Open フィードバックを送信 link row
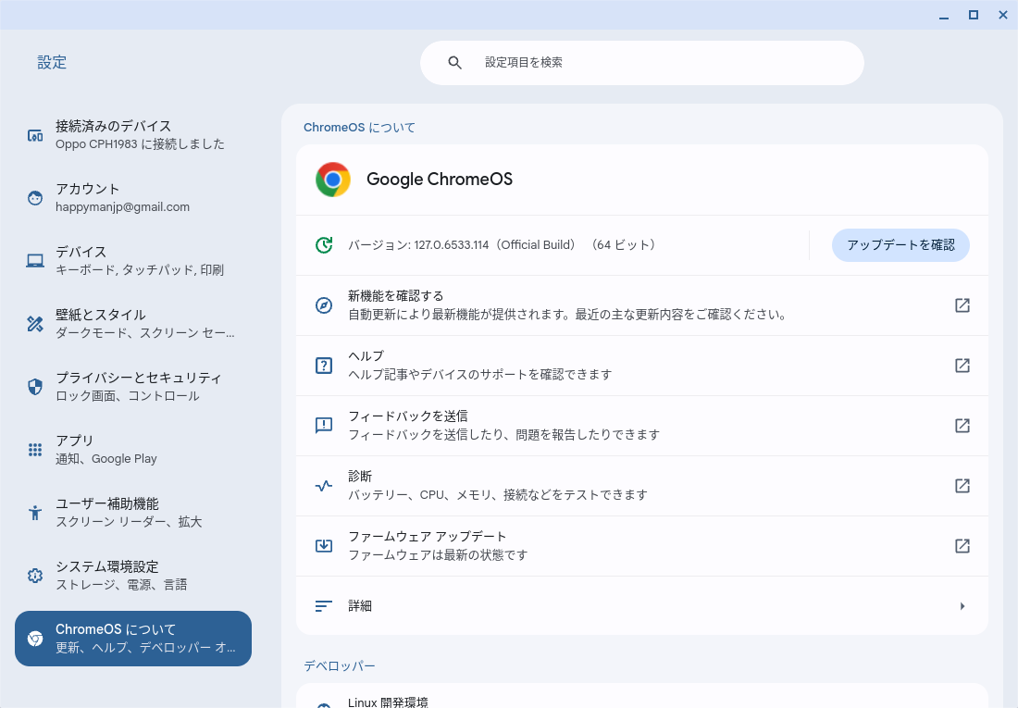The width and height of the screenshot is (1018, 708). 642,426
